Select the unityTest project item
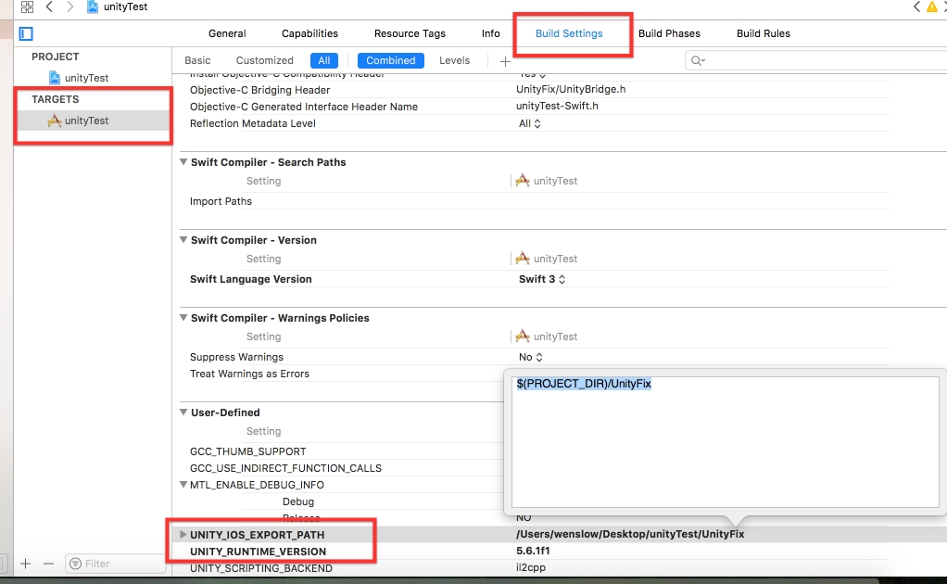This screenshot has height=584, width=947. coord(79,78)
